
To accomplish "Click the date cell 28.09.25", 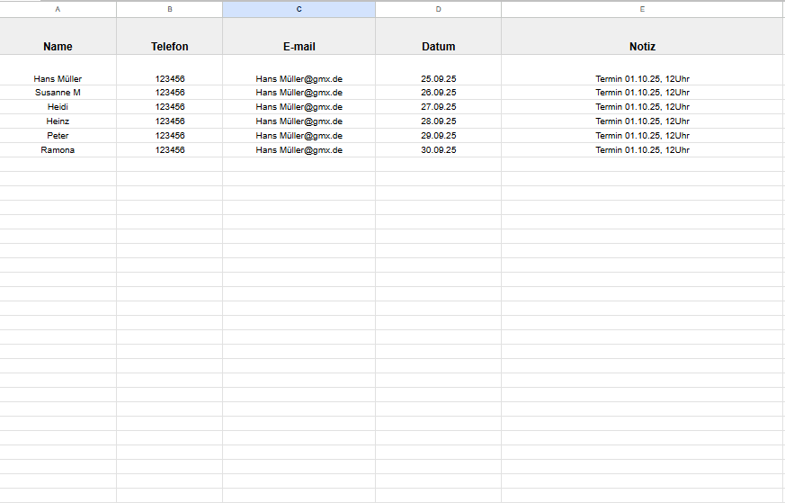I will click(x=438, y=121).
